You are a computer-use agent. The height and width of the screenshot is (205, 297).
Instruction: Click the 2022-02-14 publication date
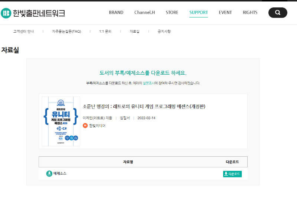coord(146,118)
